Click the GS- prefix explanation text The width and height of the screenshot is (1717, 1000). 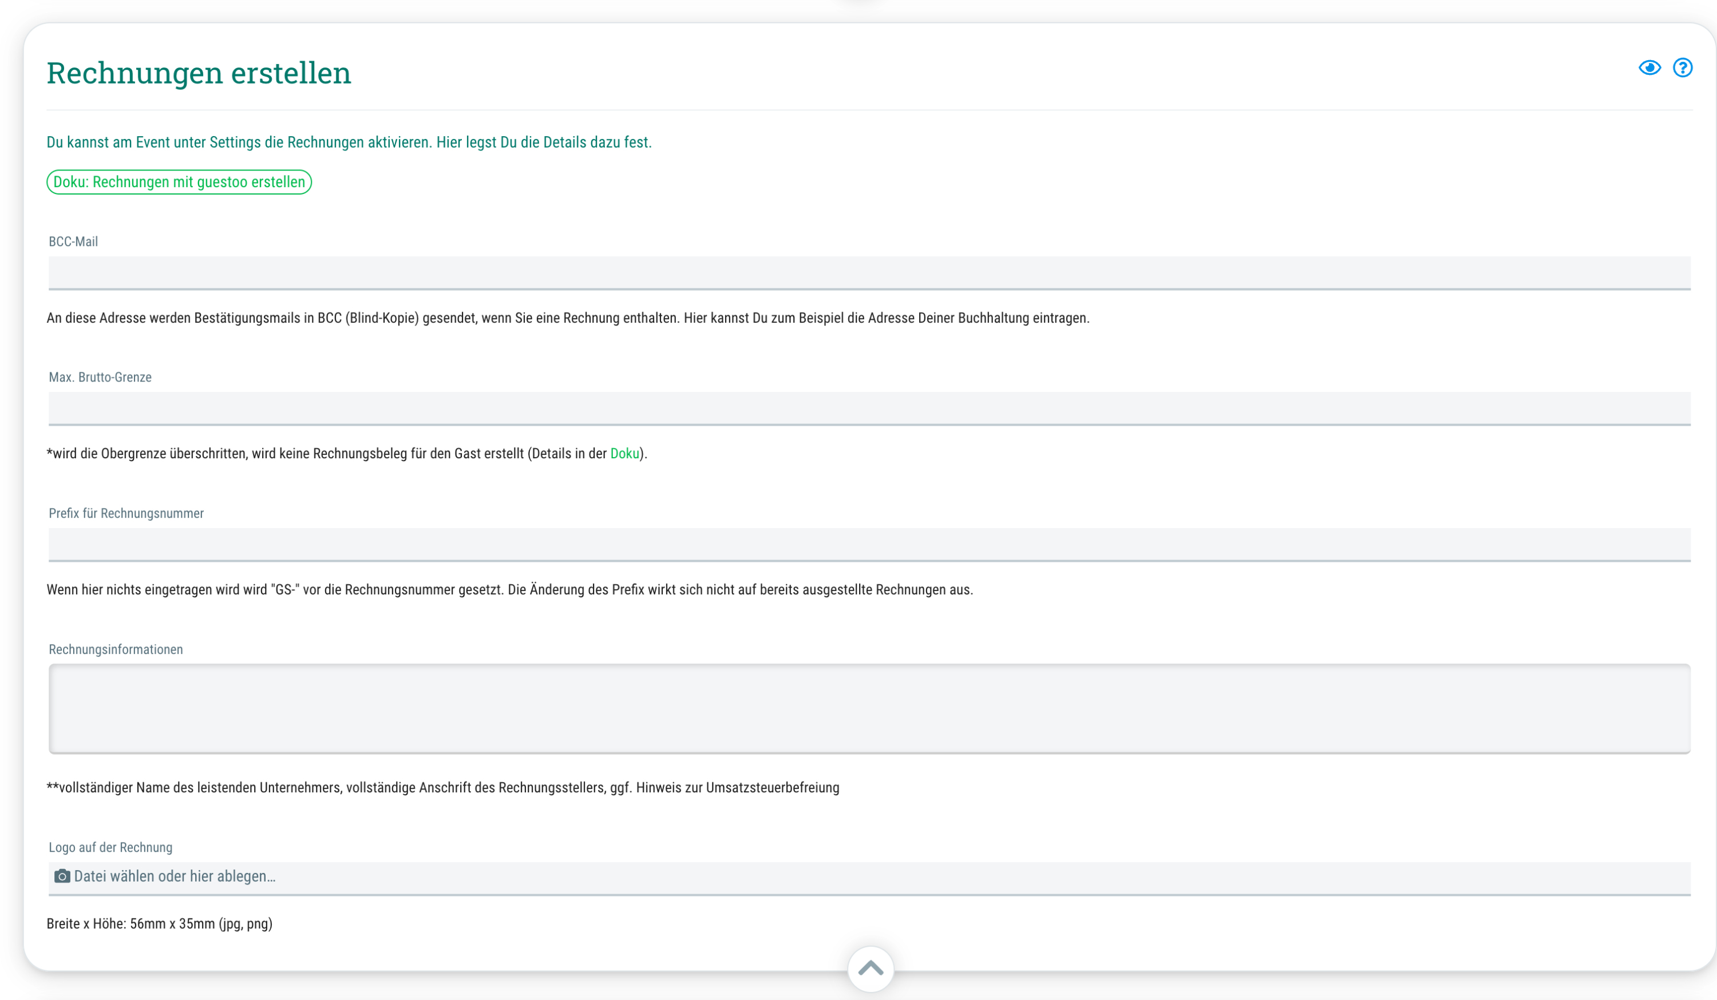click(x=509, y=590)
